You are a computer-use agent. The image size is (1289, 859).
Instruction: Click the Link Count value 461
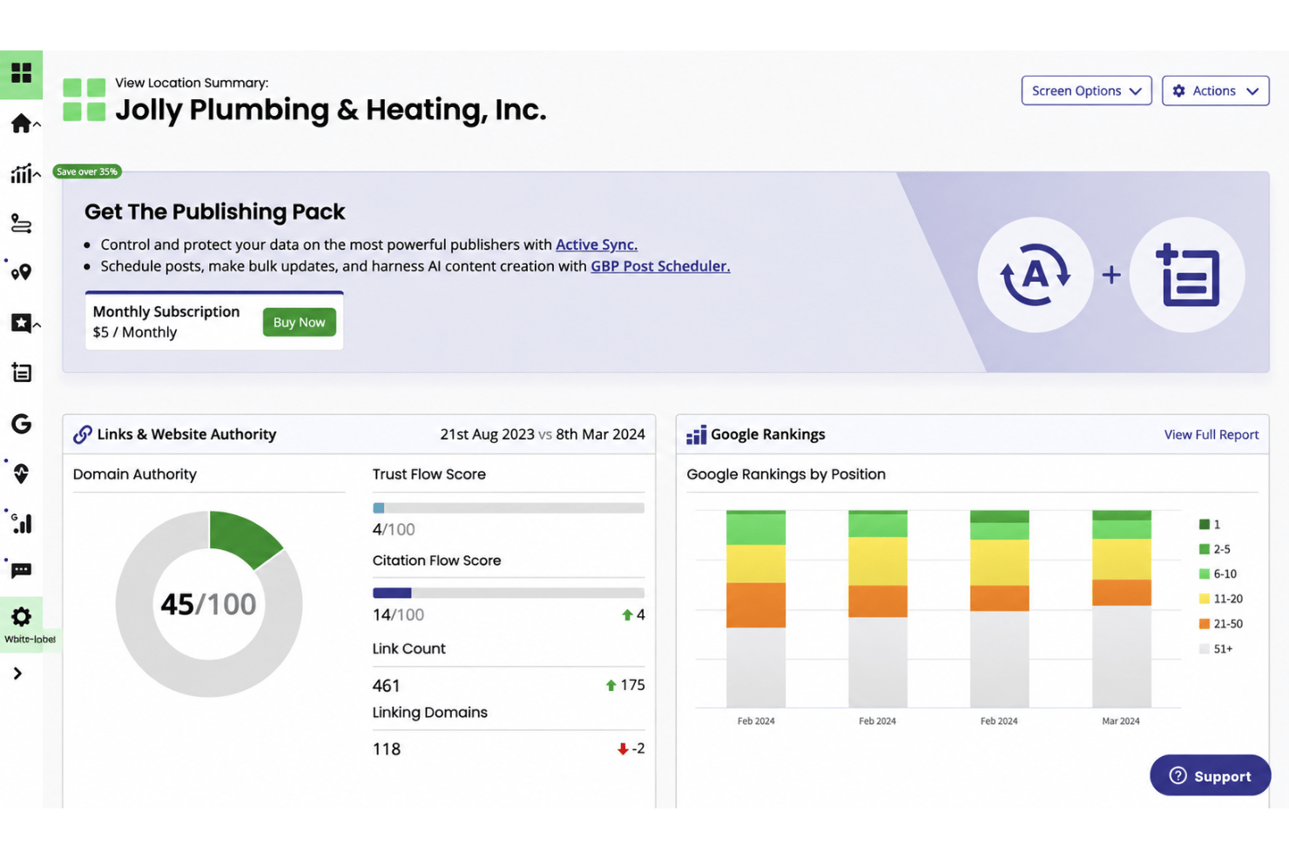point(386,686)
